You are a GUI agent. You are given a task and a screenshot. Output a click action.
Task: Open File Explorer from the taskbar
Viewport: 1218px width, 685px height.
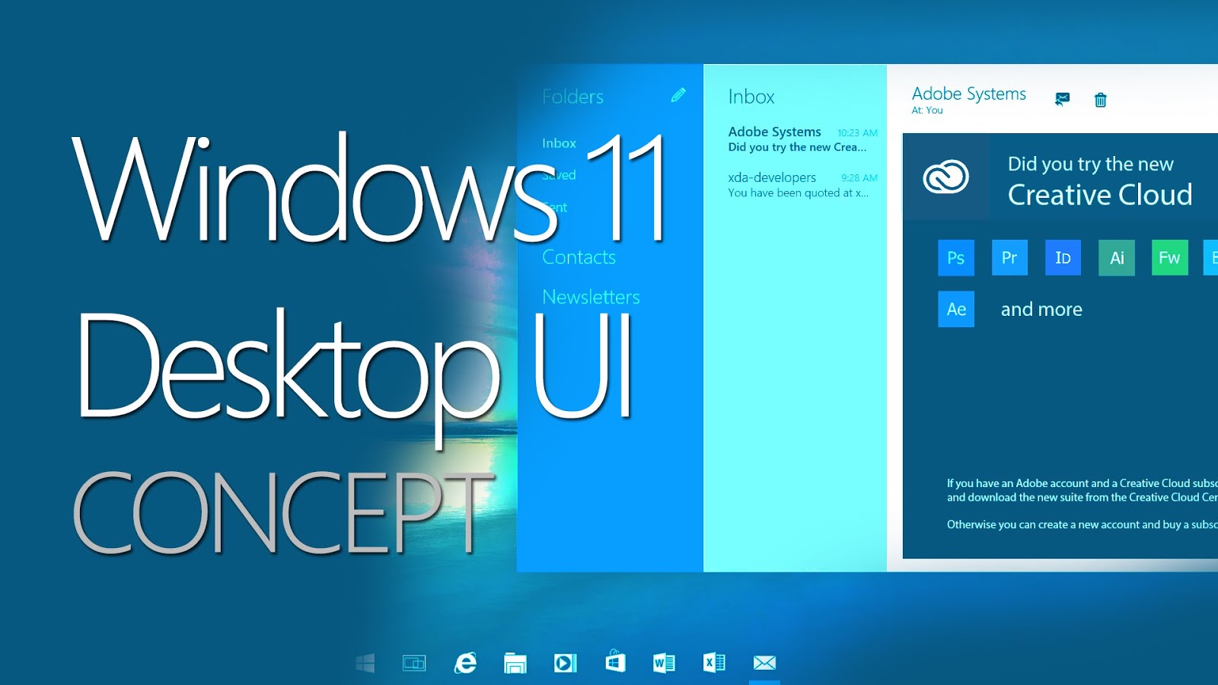[515, 663]
